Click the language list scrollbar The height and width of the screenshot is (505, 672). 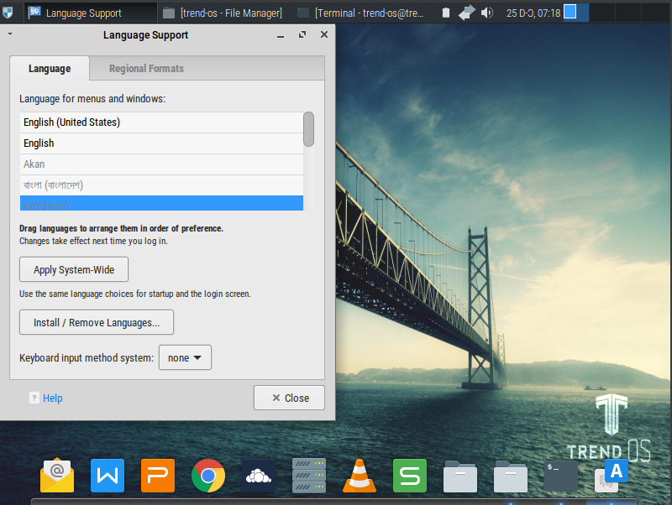[x=309, y=129]
